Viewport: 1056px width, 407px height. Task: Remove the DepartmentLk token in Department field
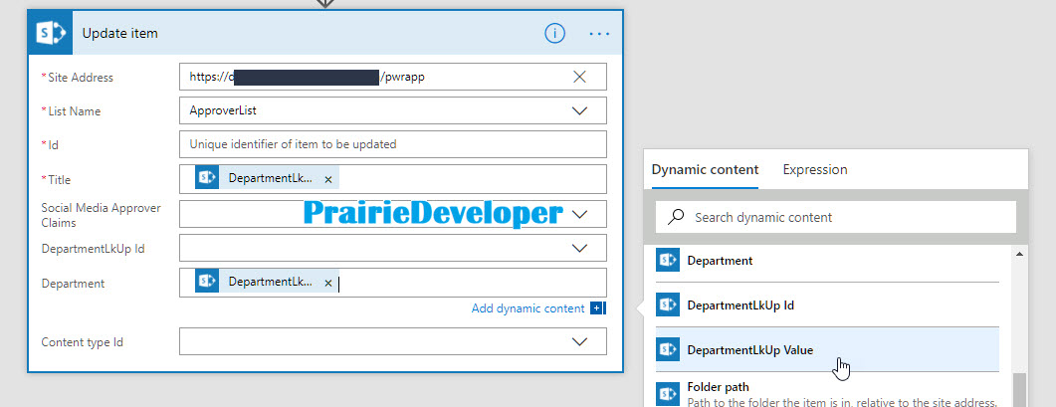[328, 283]
